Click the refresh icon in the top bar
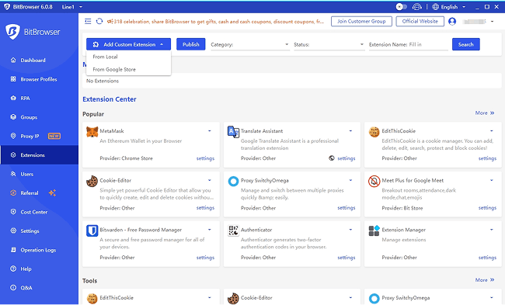 [x=99, y=21]
